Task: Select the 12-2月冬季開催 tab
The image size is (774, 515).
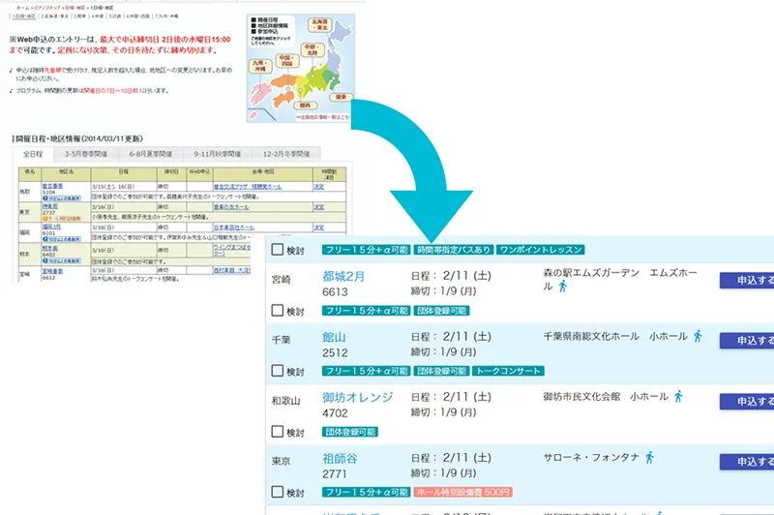Action: tap(286, 154)
